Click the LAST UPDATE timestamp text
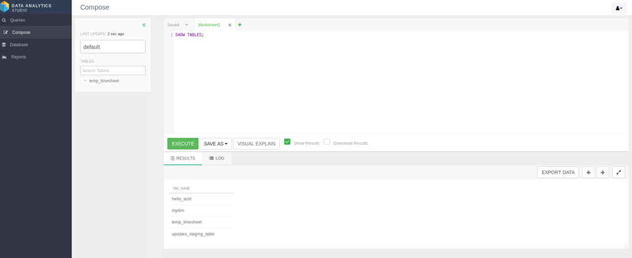The image size is (632, 258). 103,34
